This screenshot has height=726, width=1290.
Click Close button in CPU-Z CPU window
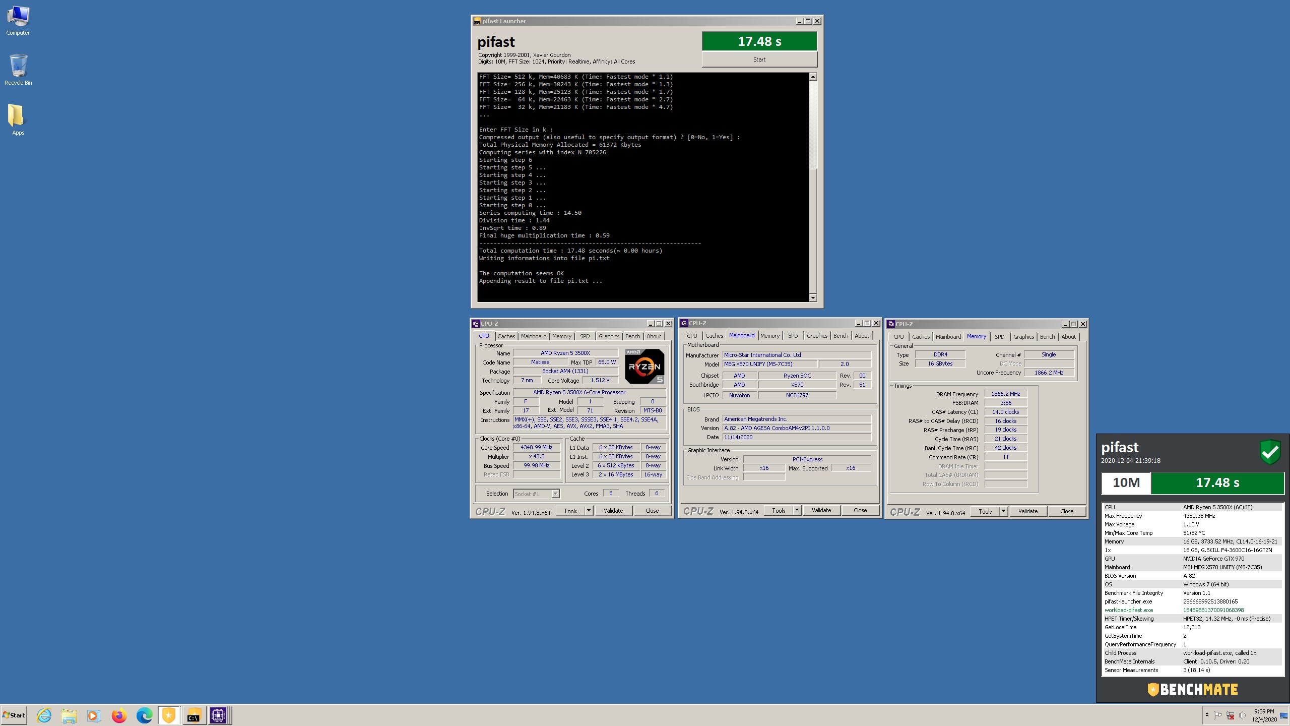click(x=652, y=511)
